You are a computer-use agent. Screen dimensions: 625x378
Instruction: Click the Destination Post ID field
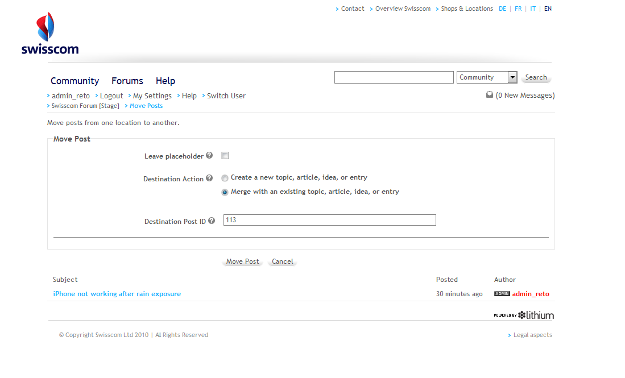[x=329, y=220]
